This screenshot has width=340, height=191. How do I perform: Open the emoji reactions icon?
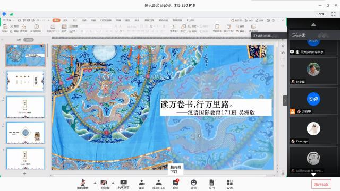click(193, 184)
